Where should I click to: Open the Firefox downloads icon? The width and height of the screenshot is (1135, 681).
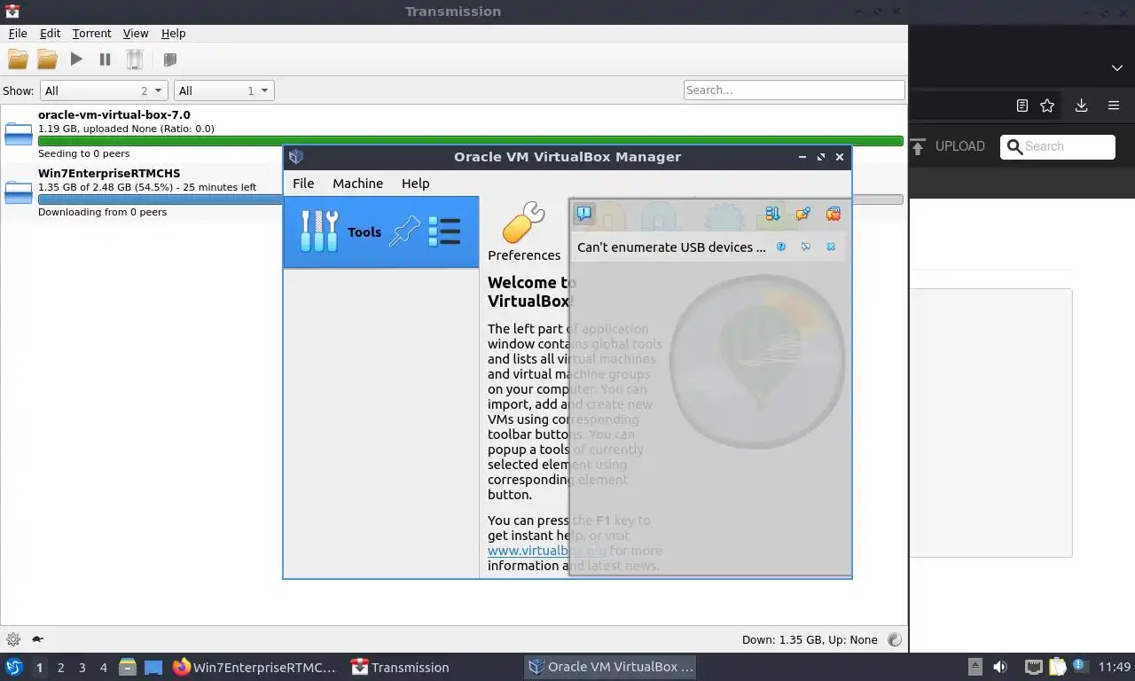coord(1081,106)
